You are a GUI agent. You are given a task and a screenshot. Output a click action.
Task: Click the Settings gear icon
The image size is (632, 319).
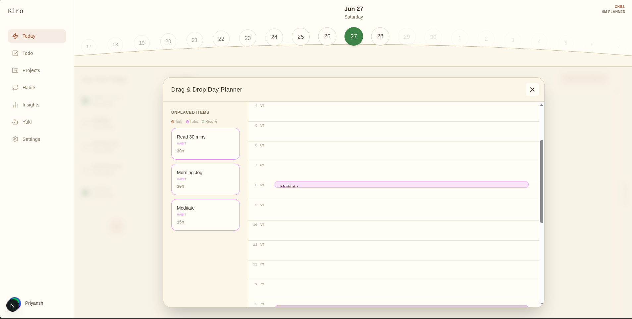[x=15, y=139]
